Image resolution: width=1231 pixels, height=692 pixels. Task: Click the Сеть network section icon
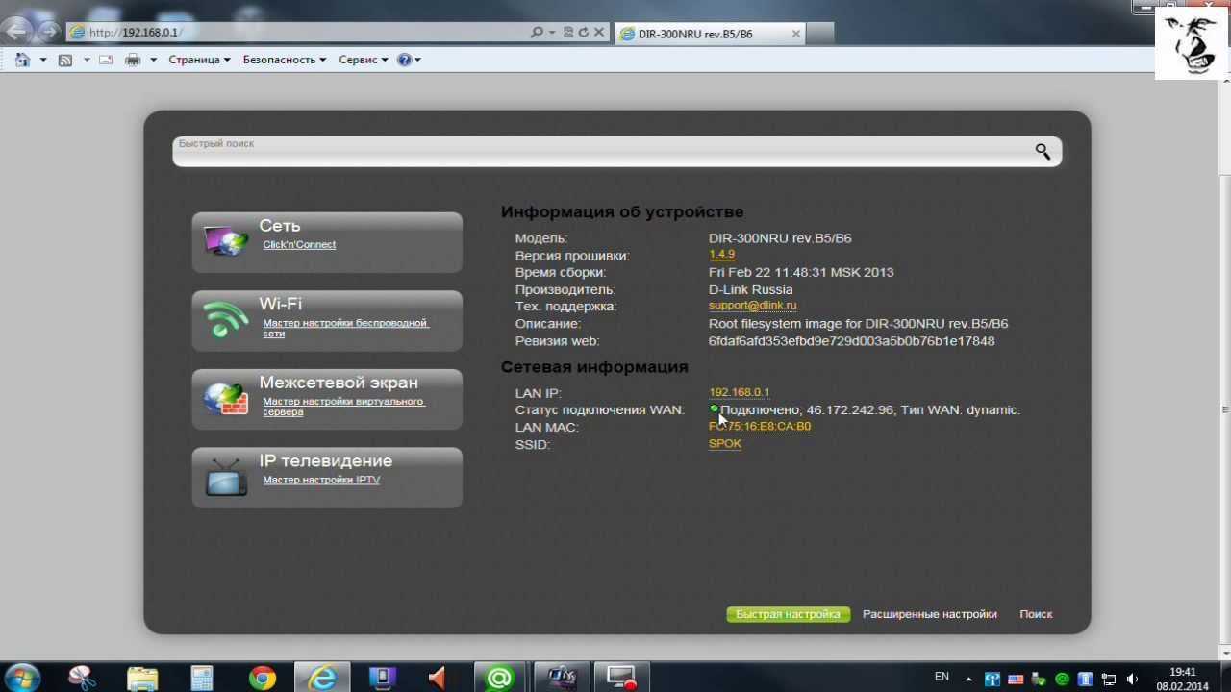coord(224,240)
